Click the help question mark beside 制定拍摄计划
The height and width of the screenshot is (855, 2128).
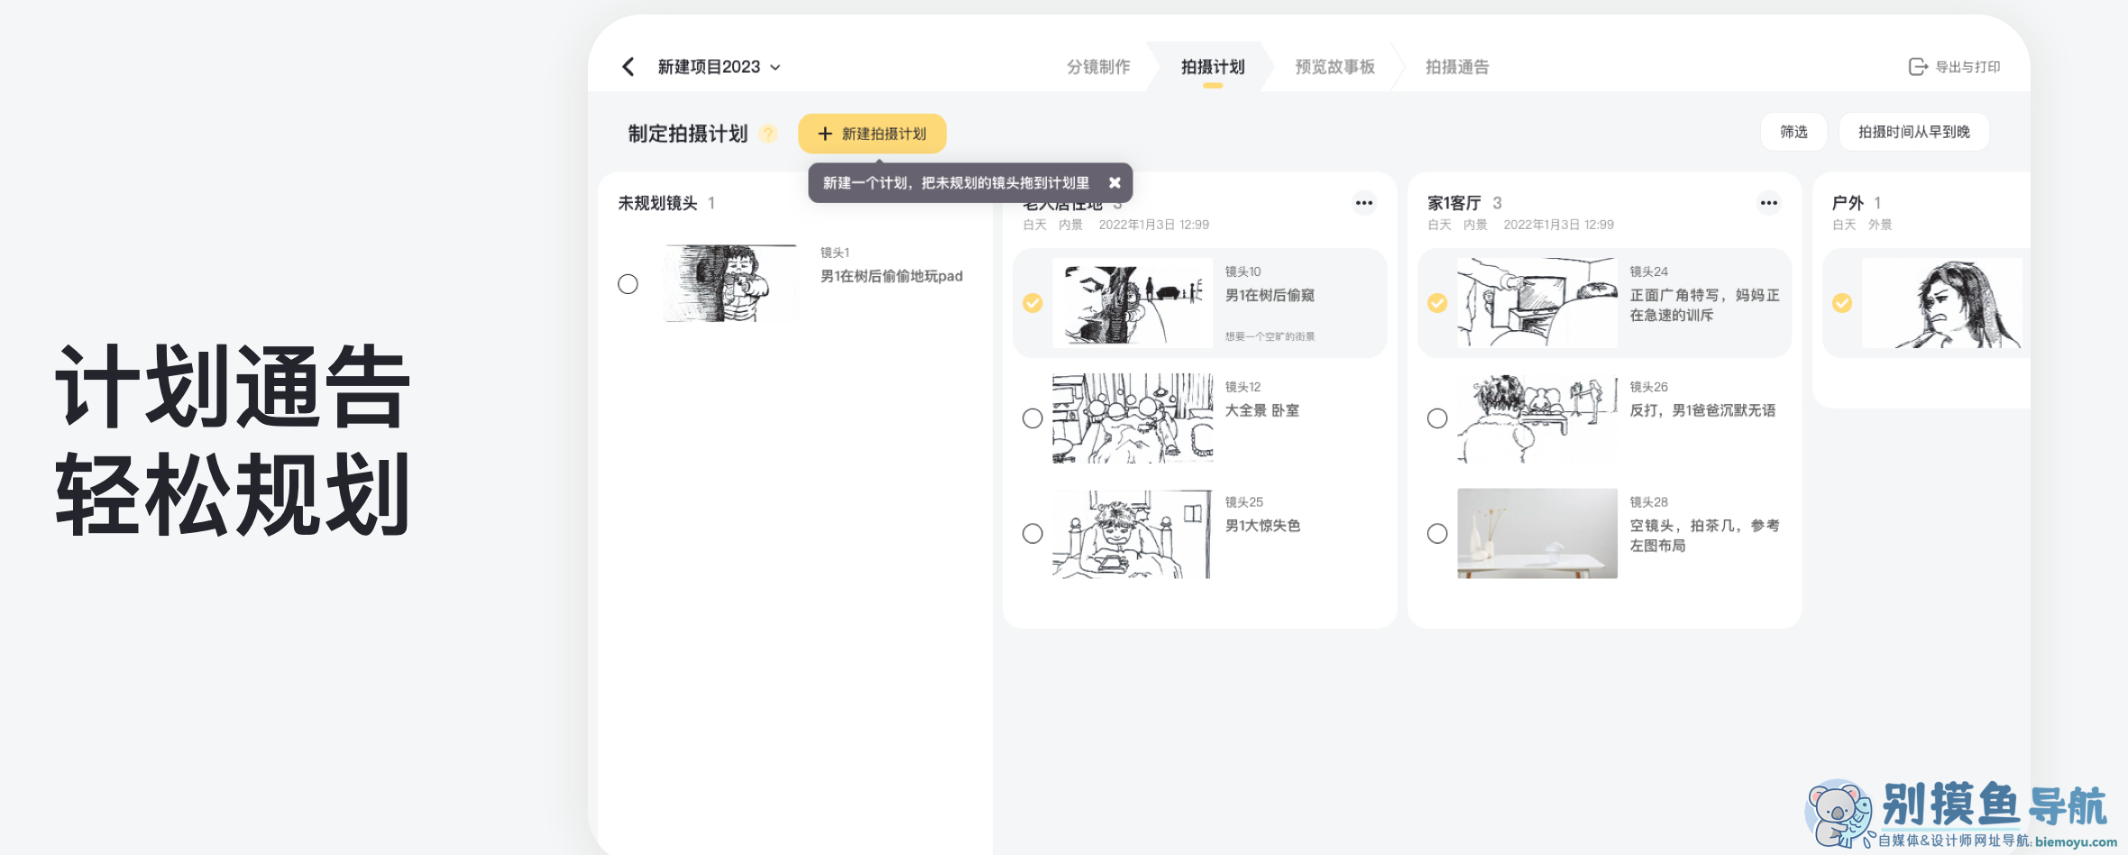[769, 133]
